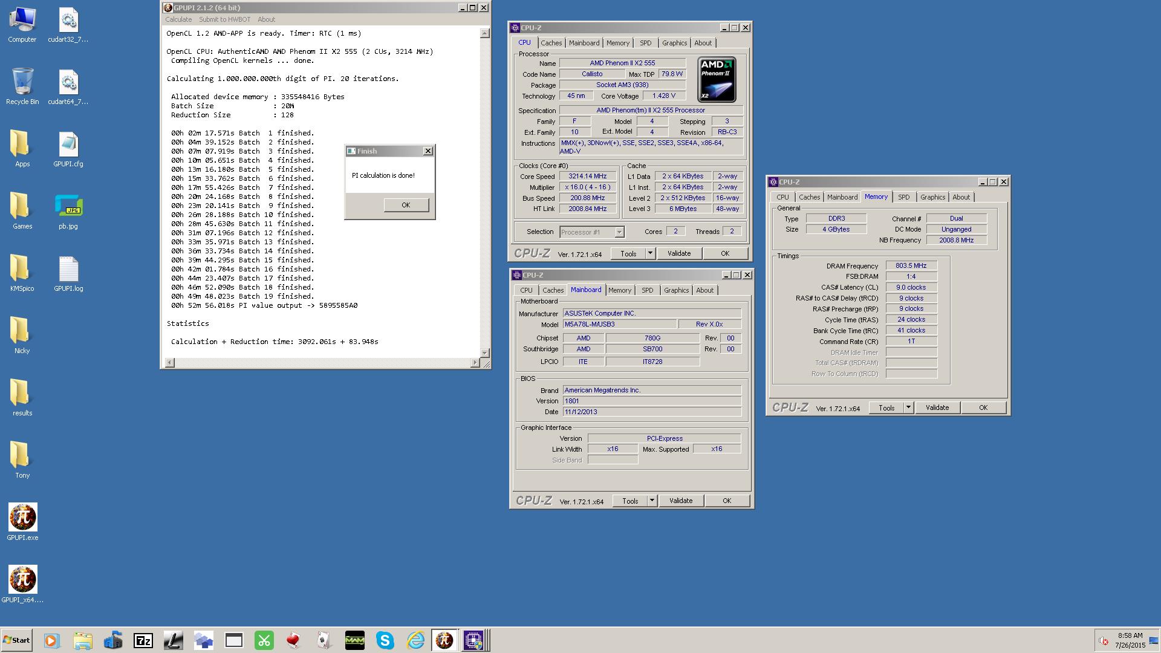Image resolution: width=1161 pixels, height=653 pixels.
Task: Launch 7-Zip from the taskbar
Action: [143, 640]
